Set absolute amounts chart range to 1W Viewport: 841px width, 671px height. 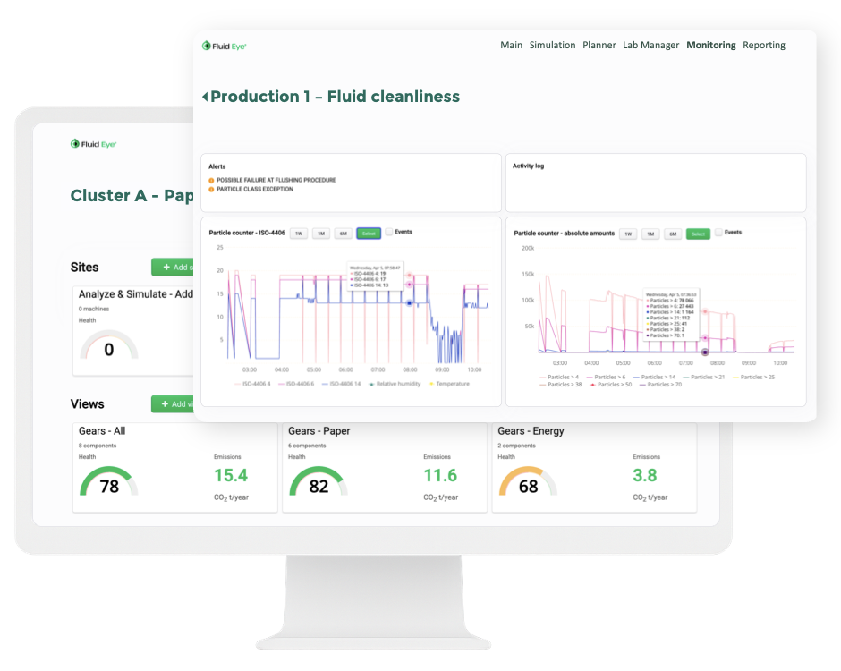(x=628, y=234)
